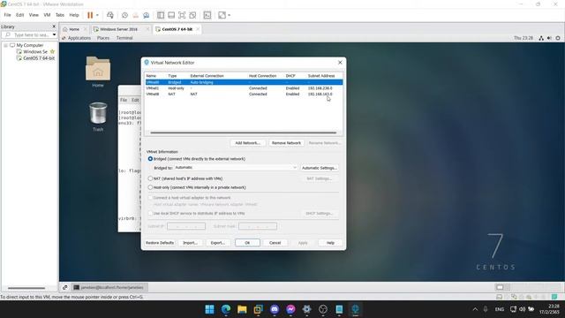Click the pause virtual machine icon
Image resolution: width=565 pixels, height=318 pixels.
pyautogui.click(x=90, y=15)
